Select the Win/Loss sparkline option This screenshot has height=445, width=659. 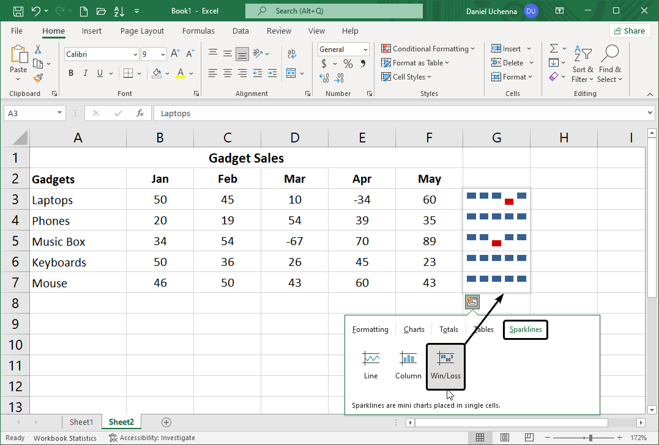coord(445,366)
